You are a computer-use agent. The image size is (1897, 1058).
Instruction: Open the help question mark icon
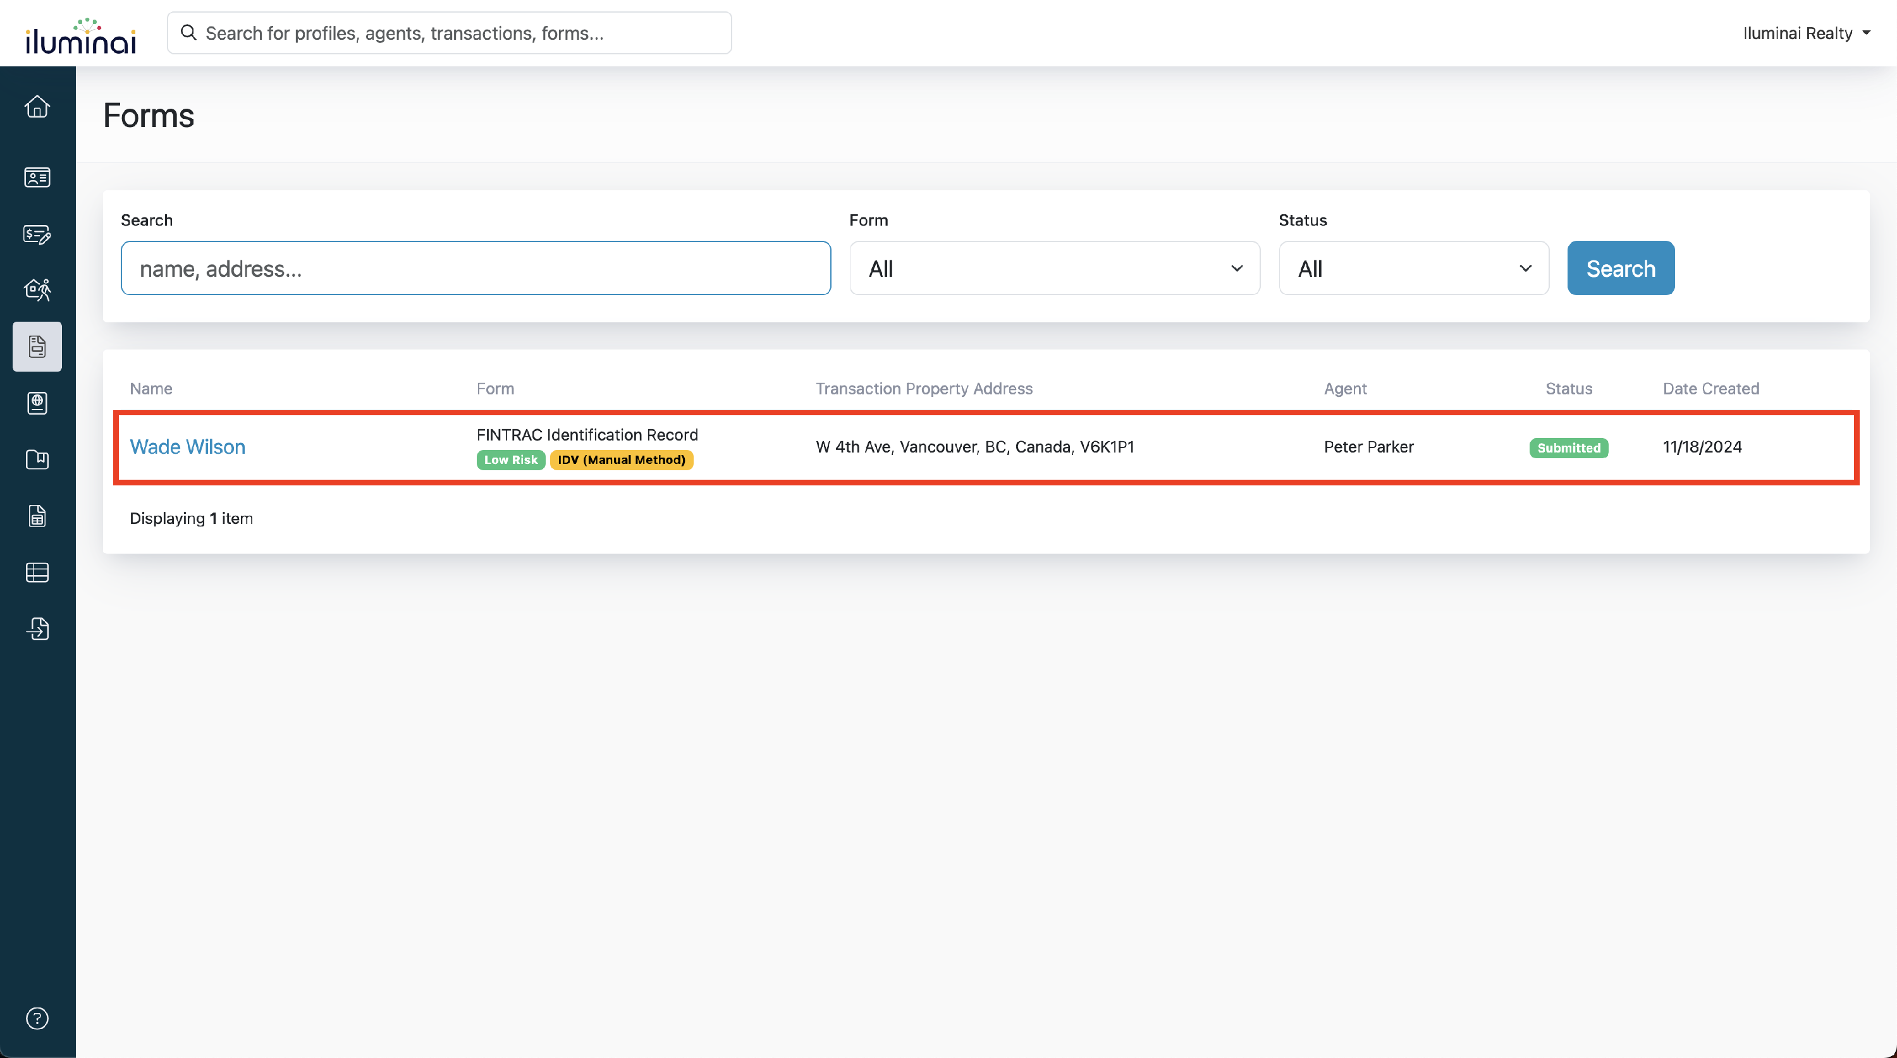[x=37, y=1018]
